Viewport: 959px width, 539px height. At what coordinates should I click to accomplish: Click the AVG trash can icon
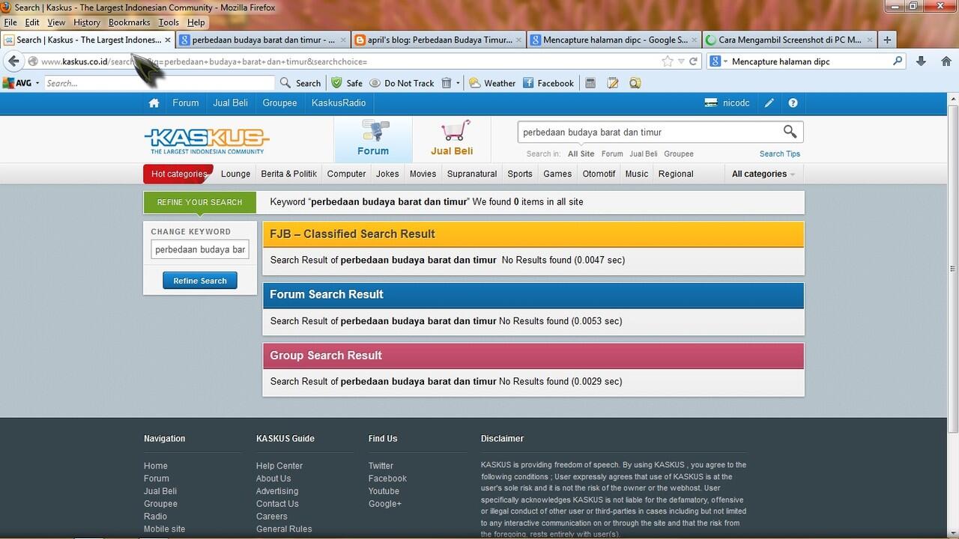(447, 83)
